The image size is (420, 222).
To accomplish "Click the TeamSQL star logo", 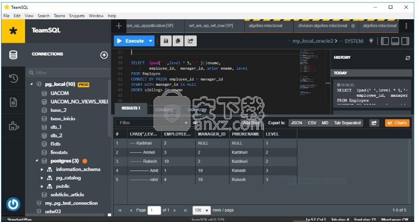I will click(x=13, y=31).
